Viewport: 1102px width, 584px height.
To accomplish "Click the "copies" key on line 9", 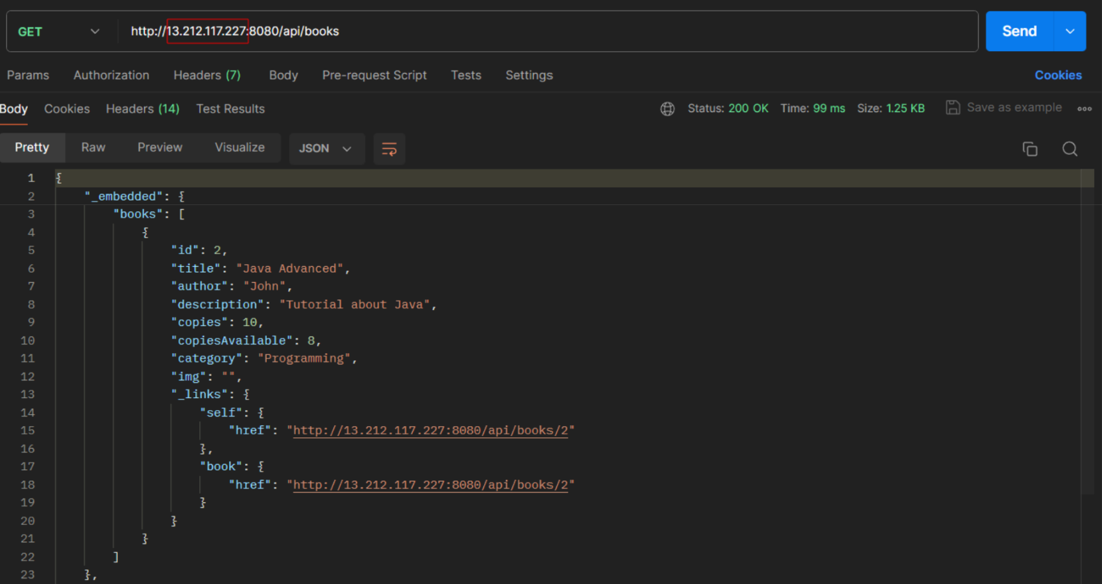I will pyautogui.click(x=199, y=322).
